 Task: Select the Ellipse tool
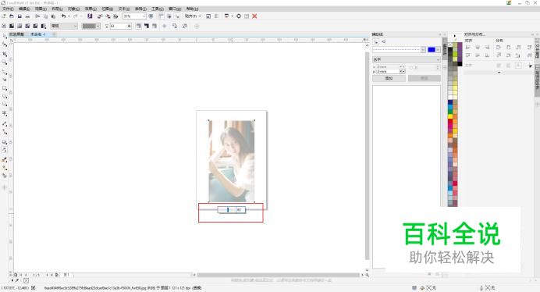click(x=5, y=96)
